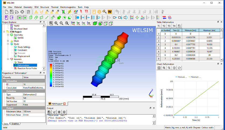
Task: Refresh the Deformation chart
Action: pyautogui.click(x=179, y=68)
